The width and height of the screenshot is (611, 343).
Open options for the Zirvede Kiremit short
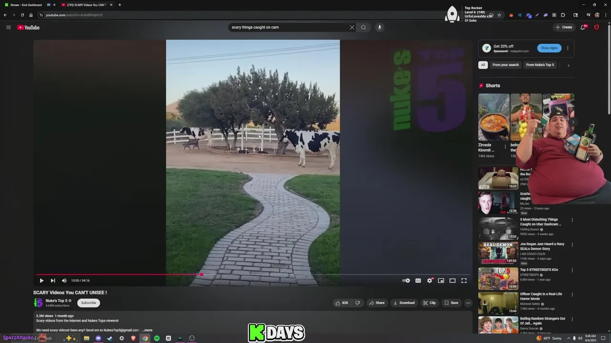(505, 147)
